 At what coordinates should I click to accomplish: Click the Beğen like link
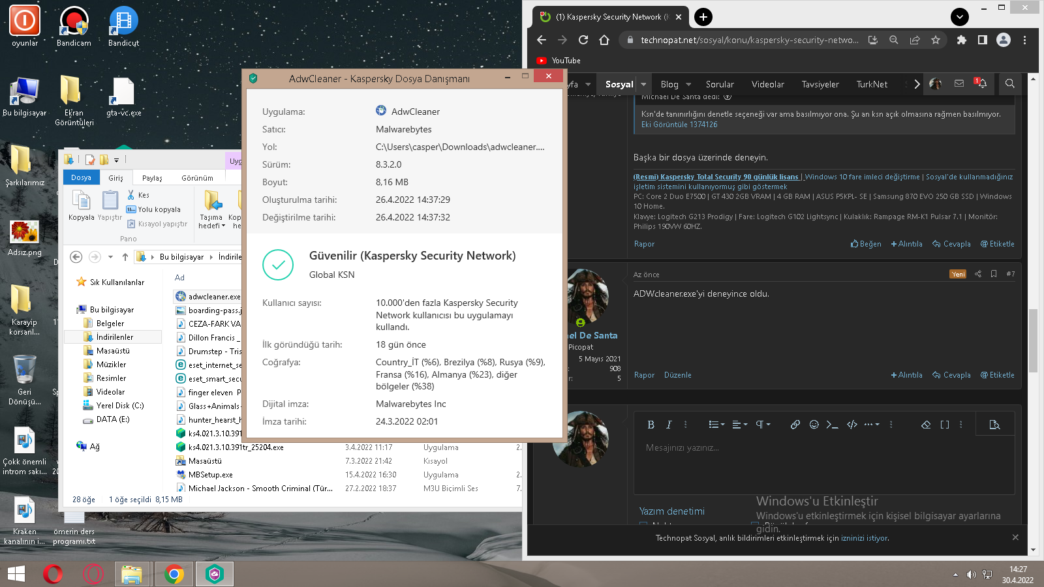865,244
